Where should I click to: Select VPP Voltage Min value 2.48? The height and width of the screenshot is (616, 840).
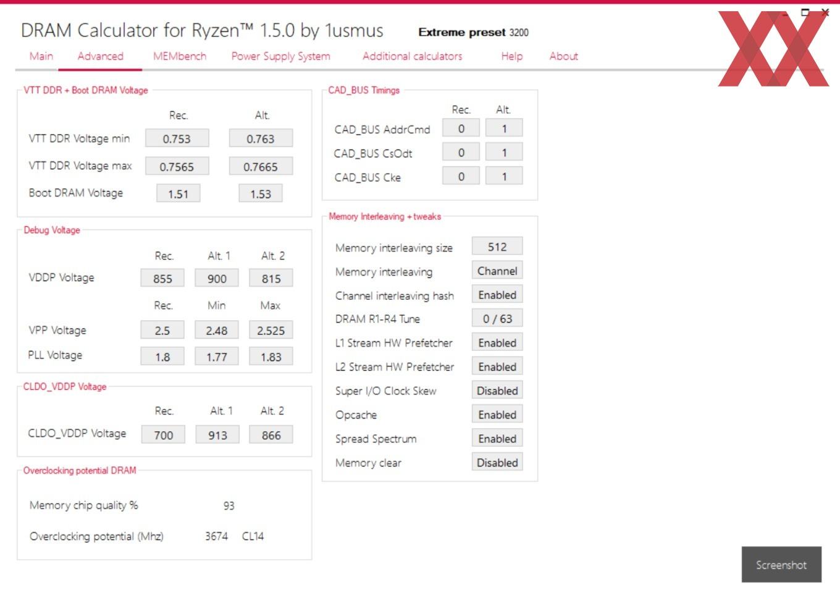click(217, 330)
